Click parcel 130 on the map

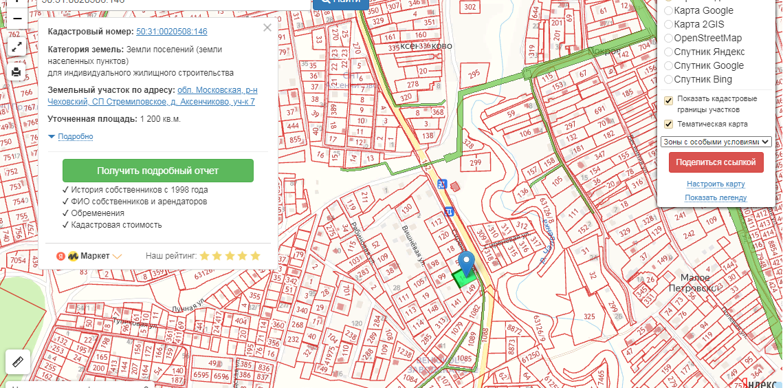(407, 208)
